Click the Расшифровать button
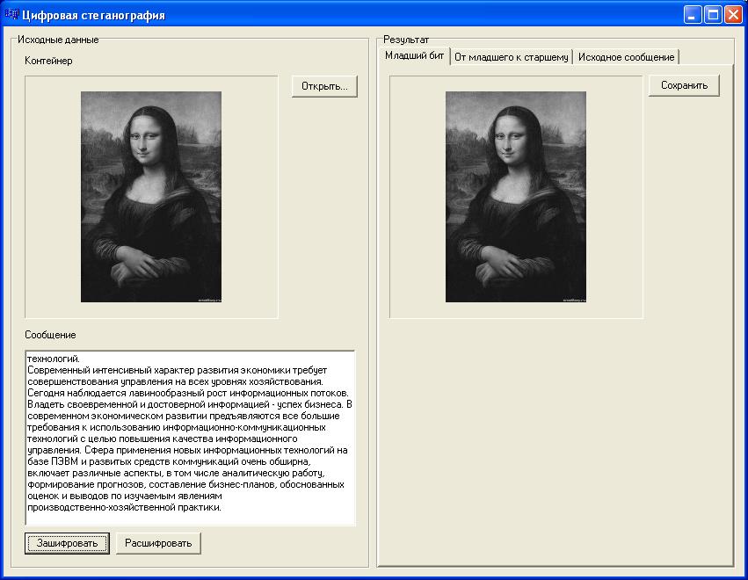Screen dimensions: 748x580 click(x=158, y=543)
